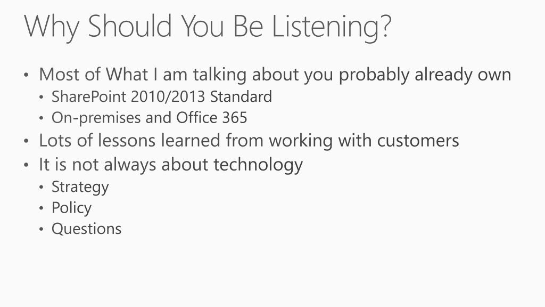The height and width of the screenshot is (307, 545).
Task: Click the word 'SharePoint' in the first sub-bullet
Action: pos(89,96)
